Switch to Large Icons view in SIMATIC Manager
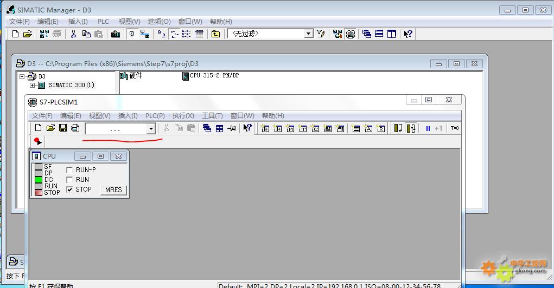The image size is (554, 288). click(x=162, y=34)
